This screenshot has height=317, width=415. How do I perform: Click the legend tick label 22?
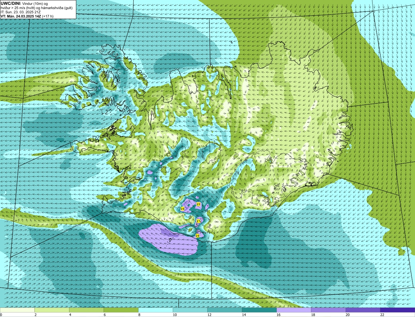pyautogui.click(x=382, y=315)
